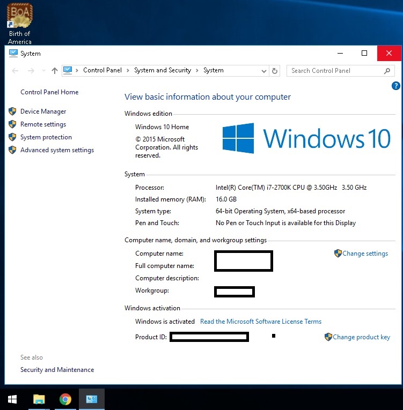Click the 64-bit Operating System text
Viewport: 403px width, 410px height.
click(x=280, y=211)
